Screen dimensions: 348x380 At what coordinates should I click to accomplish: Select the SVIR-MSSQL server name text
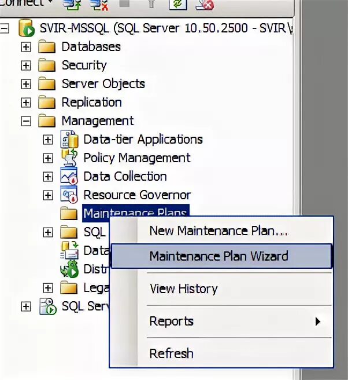[x=166, y=28]
